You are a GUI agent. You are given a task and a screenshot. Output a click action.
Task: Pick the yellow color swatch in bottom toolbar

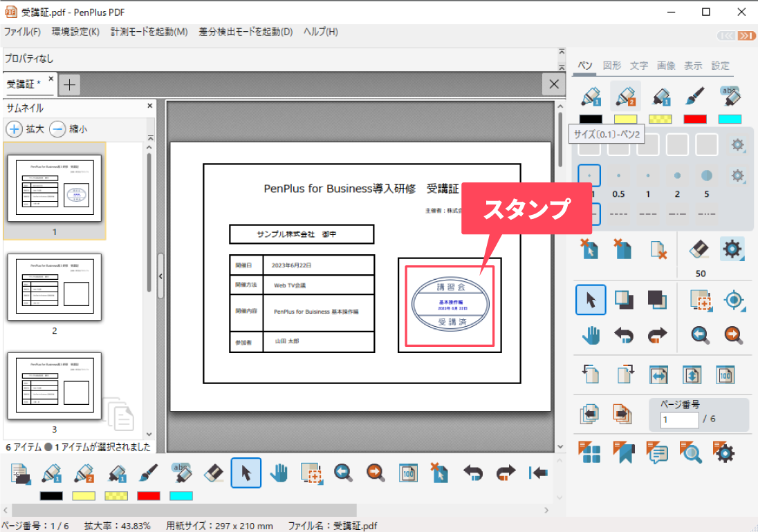[x=84, y=496]
